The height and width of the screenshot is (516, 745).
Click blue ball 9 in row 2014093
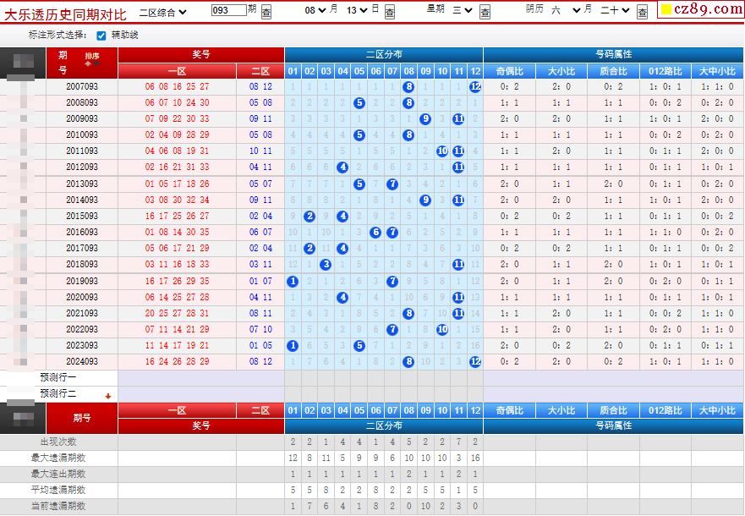[x=425, y=200]
